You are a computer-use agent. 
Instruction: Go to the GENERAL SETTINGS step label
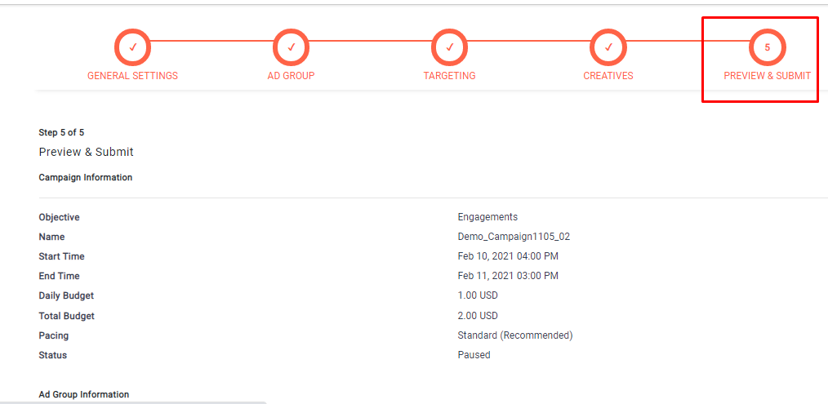pos(132,76)
